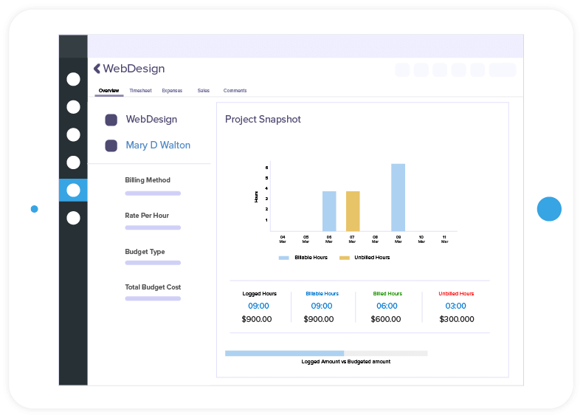Click the purple square icon beside Mary D Walton
583x418 pixels.
(111, 145)
